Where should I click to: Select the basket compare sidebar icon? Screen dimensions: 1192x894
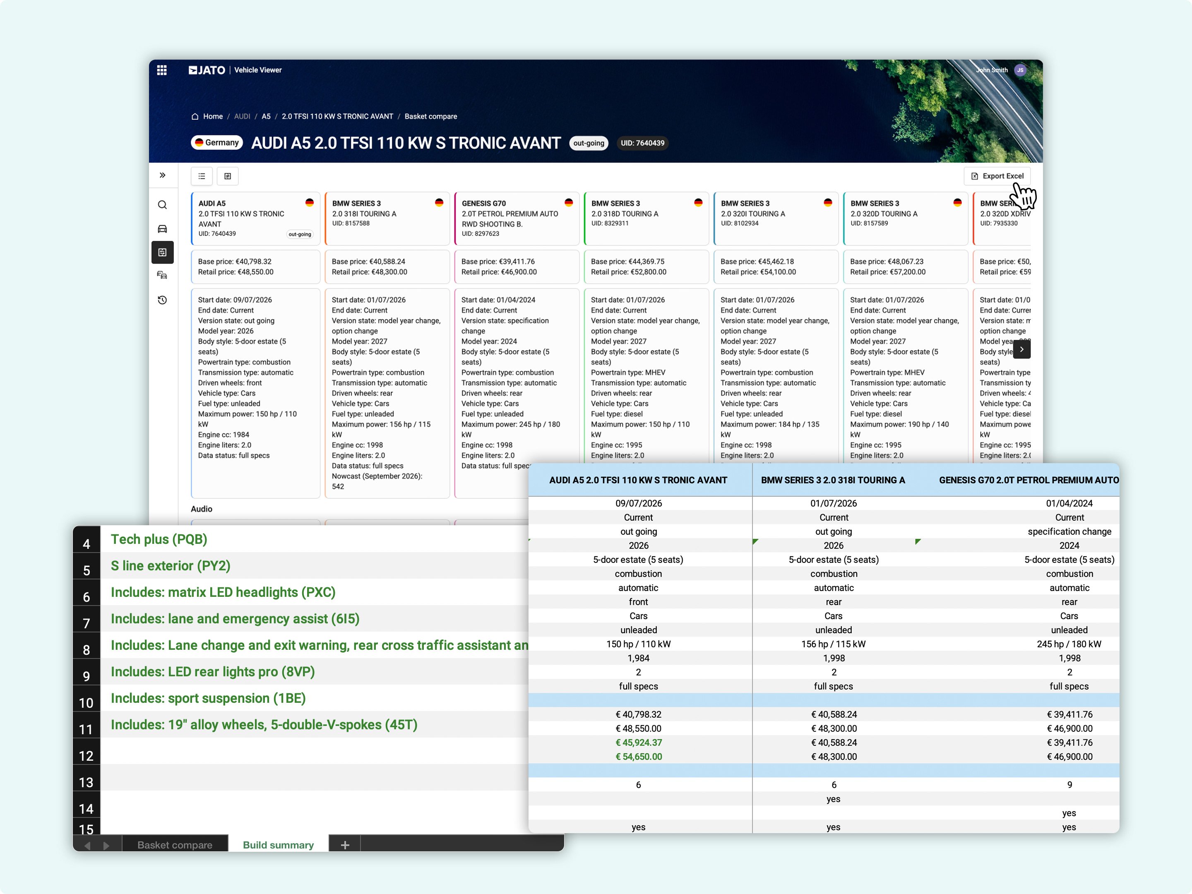tap(162, 252)
